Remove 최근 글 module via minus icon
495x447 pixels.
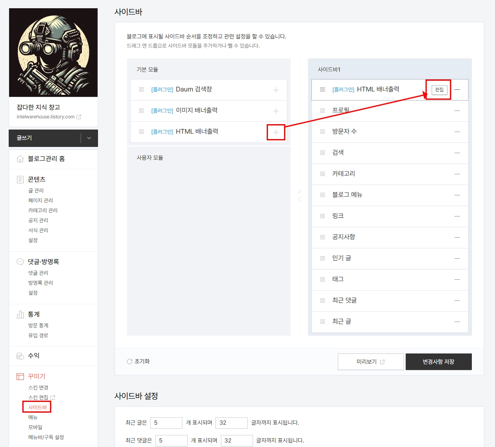457,321
